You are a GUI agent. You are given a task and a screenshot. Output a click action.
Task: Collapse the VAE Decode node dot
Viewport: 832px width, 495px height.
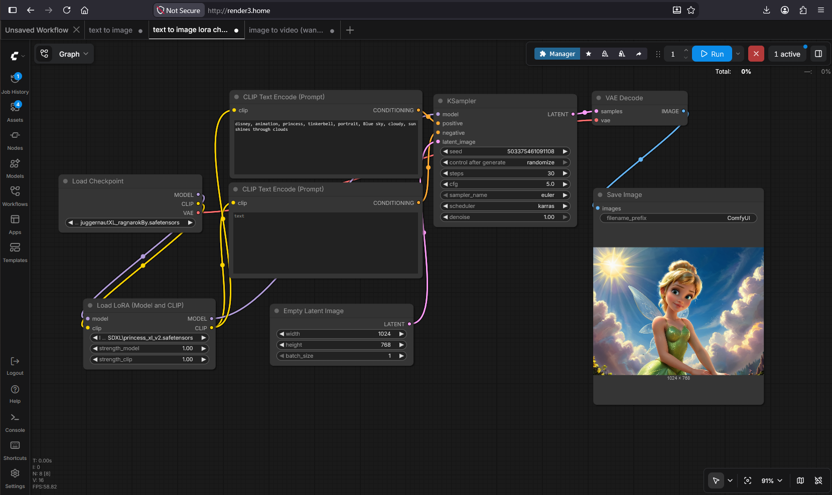(599, 98)
